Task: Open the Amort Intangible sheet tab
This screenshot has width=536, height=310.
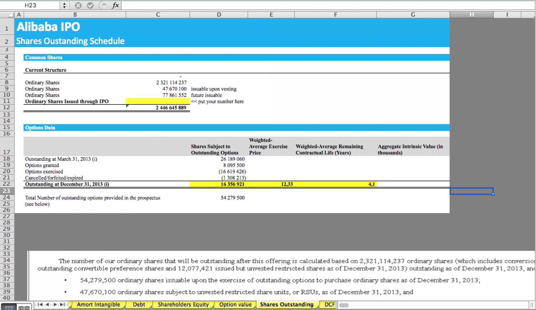Action: [x=98, y=304]
